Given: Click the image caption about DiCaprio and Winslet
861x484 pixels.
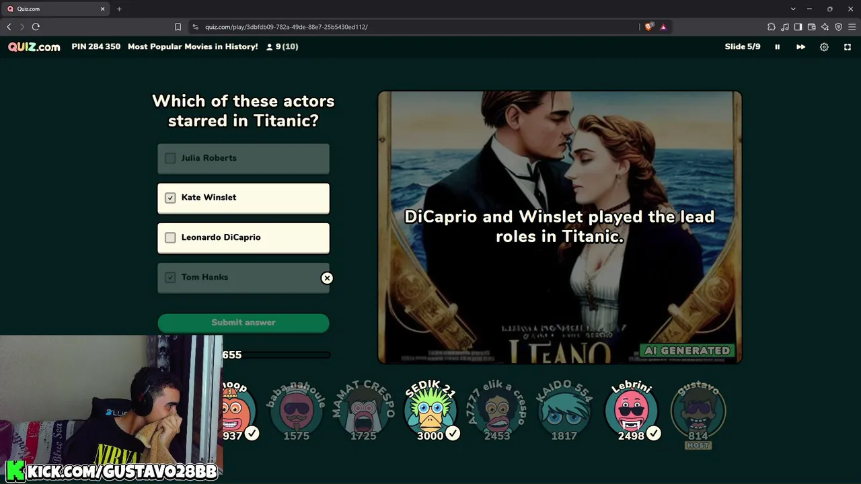Looking at the screenshot, I should click(560, 227).
